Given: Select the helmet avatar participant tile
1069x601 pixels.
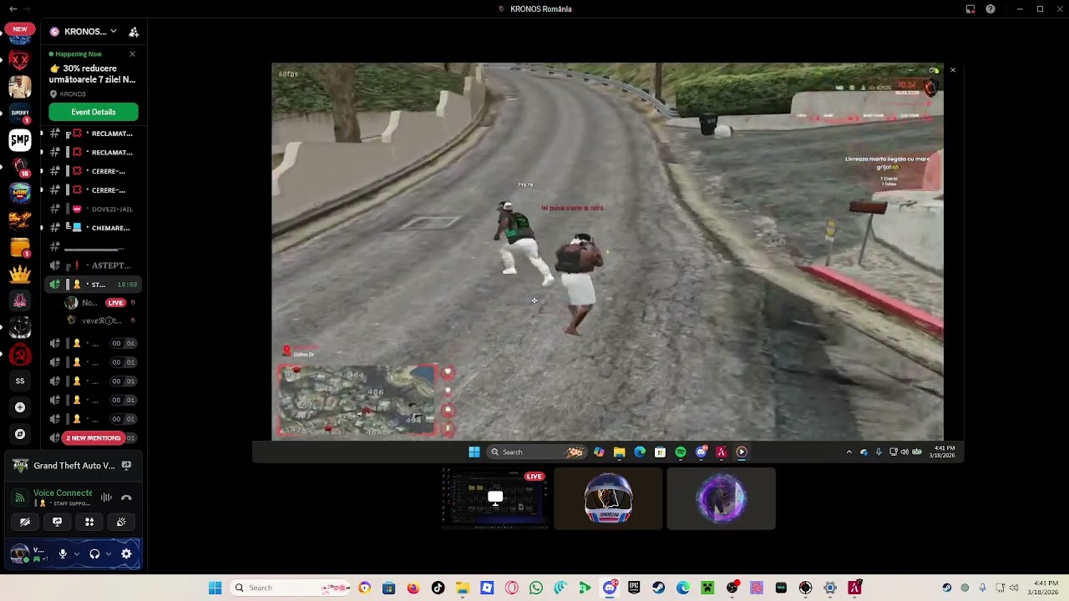Looking at the screenshot, I should click(x=608, y=499).
